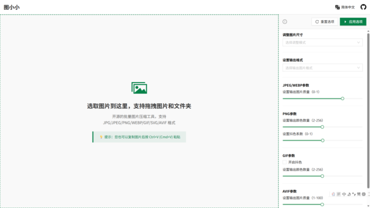Screen dimensions: 370x208
Task: Click the options panel vertical scrollbar
Action: tap(368, 111)
